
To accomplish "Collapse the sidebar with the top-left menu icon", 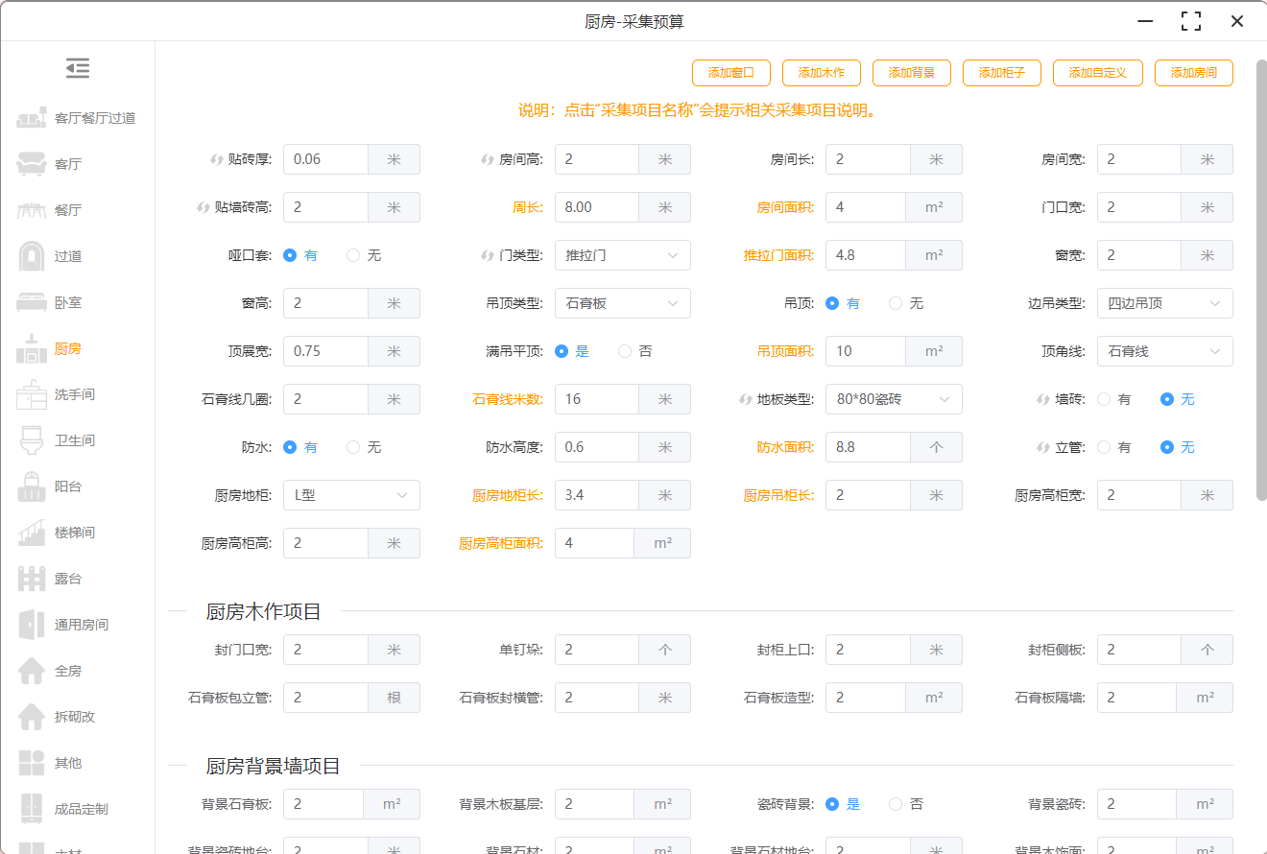I will coord(78,68).
